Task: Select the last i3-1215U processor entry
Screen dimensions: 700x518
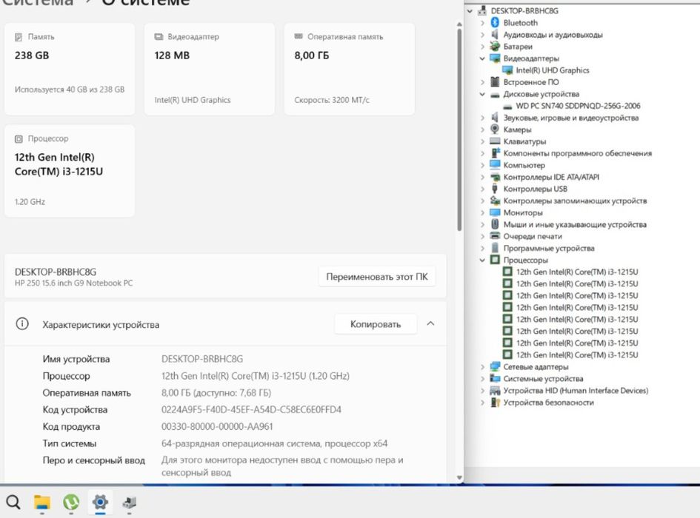Action: click(577, 354)
